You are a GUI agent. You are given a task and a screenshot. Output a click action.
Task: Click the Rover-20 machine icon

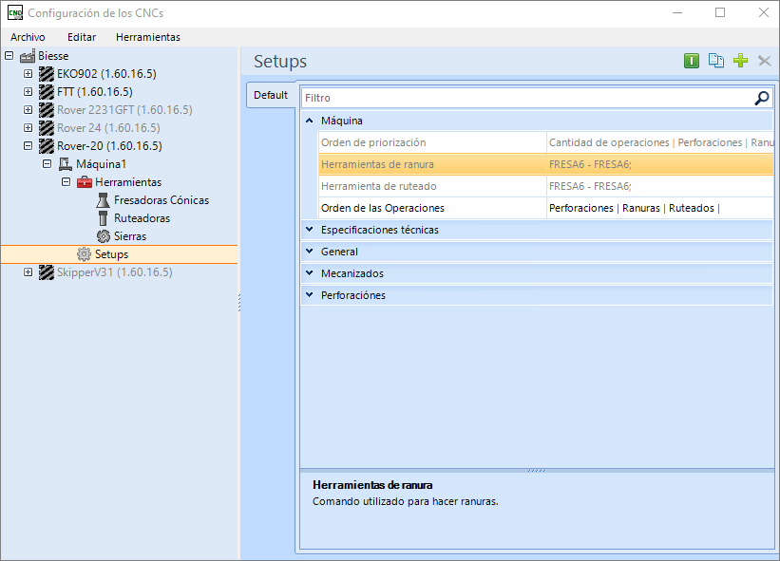pos(47,146)
